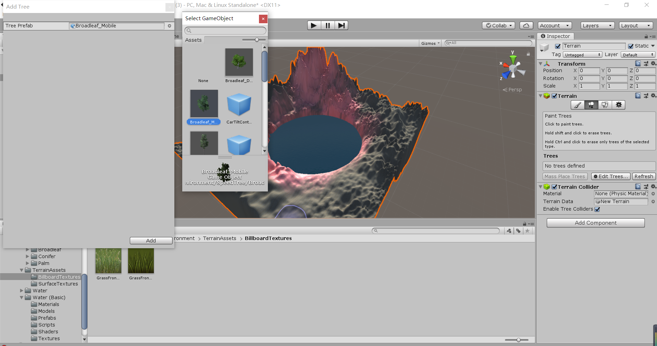Screen dimensions: 657x346
Task: Open the Tree Prefab object picker circle
Action: (x=169, y=26)
